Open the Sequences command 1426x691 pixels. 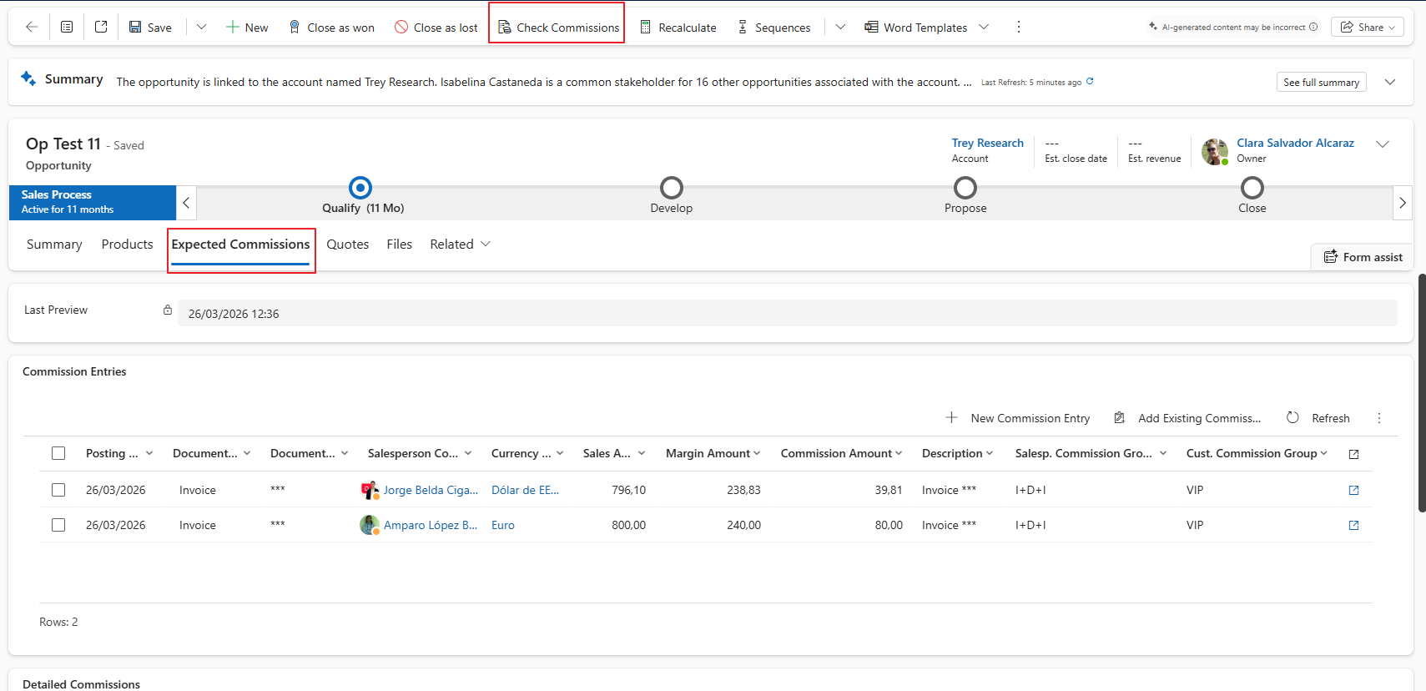(773, 28)
